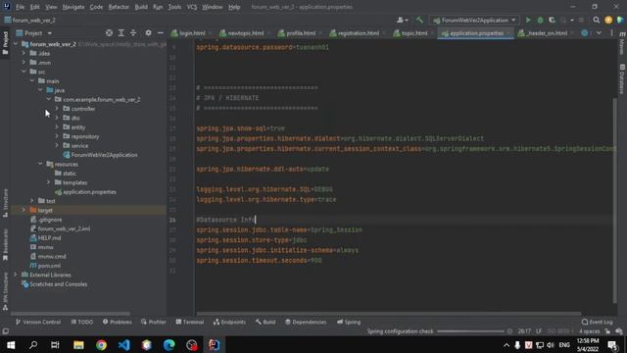Screen dimensions: 627x353
Task: Expand the templates folder
Action: point(48,182)
